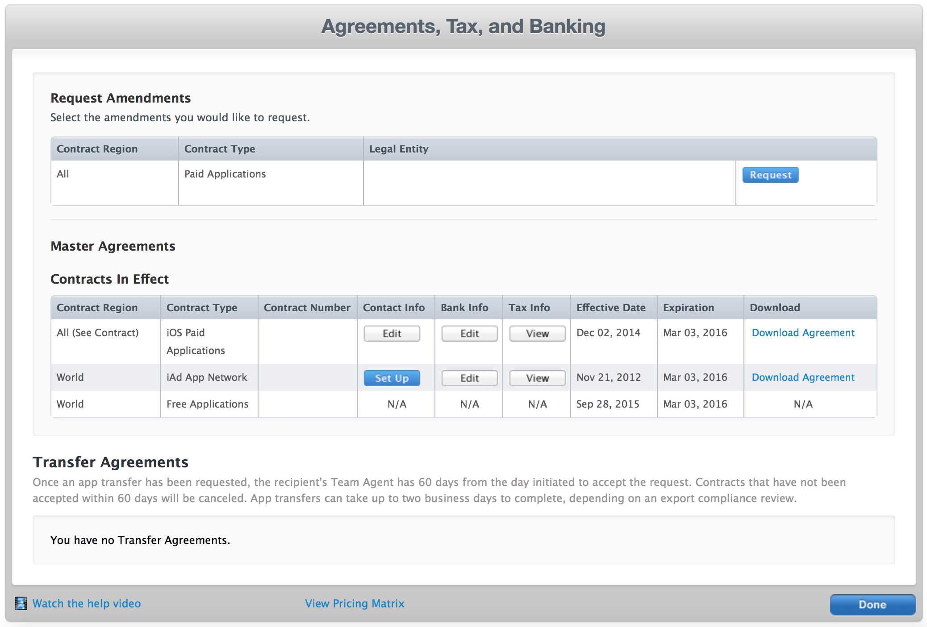Select the Agreements, Tax, and Banking title
Screen dimensions: 927x627
pos(463,26)
